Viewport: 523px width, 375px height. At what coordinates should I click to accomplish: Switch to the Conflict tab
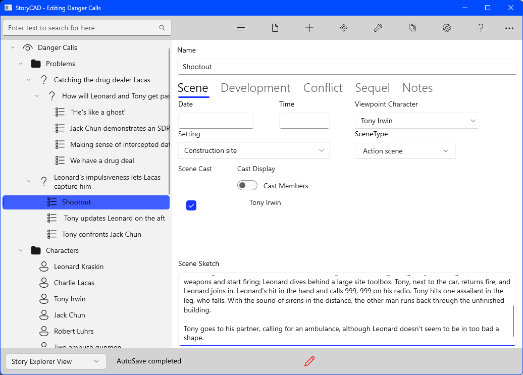click(x=323, y=88)
